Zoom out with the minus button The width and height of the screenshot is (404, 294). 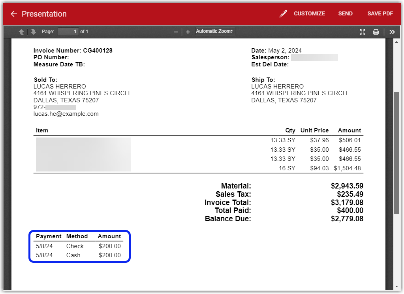[x=176, y=32]
